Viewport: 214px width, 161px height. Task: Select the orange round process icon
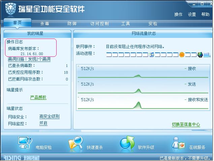pyautogui.click(x=182, y=55)
